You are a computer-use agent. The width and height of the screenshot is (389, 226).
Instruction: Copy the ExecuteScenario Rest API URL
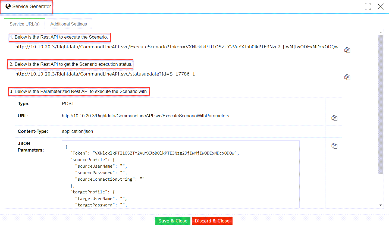(347, 50)
